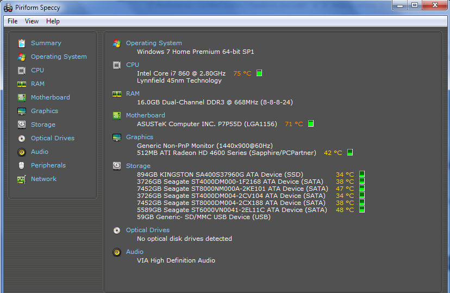Click temperature indicator for KINGSTON SSD row
This screenshot has width=450, height=293.
[362, 174]
